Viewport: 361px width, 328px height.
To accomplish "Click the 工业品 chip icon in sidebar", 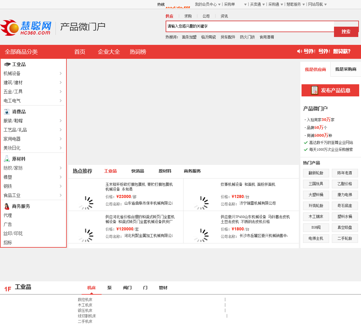I will coord(7,64).
